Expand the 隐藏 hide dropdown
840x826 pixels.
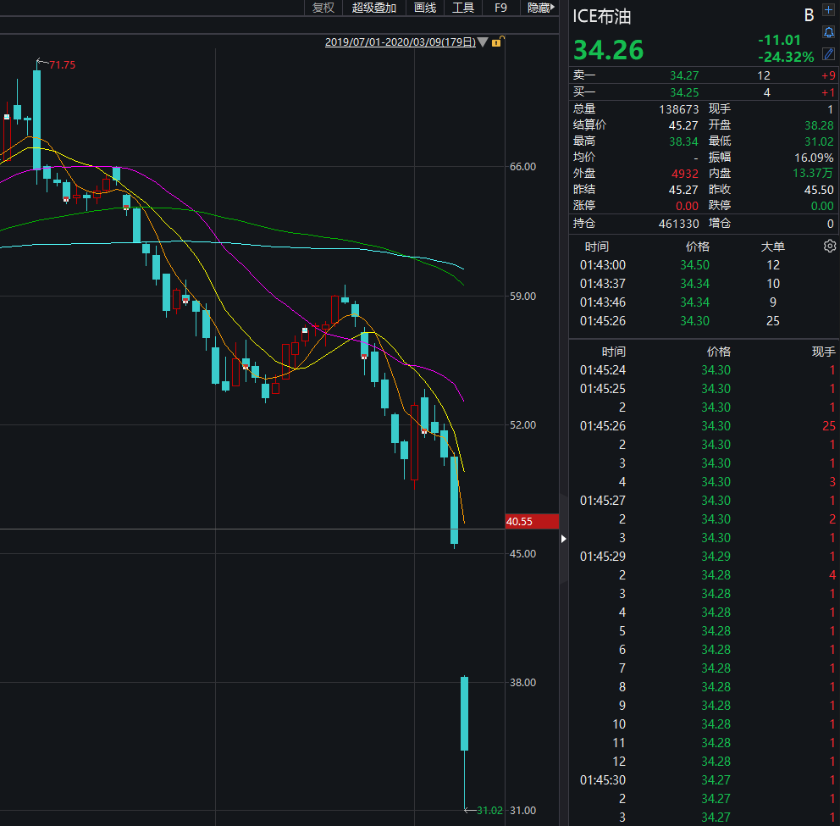(x=540, y=8)
